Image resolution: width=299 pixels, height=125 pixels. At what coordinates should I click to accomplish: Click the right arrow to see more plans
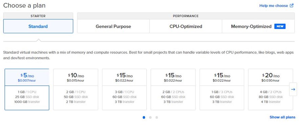click(x=293, y=89)
